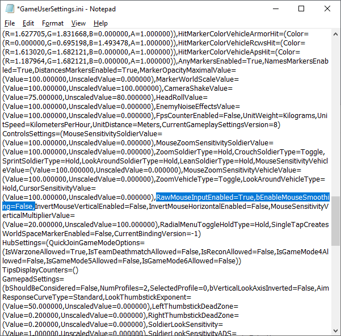Minimize the Notepad window
The height and width of the screenshot is (336, 341).
(275, 9)
